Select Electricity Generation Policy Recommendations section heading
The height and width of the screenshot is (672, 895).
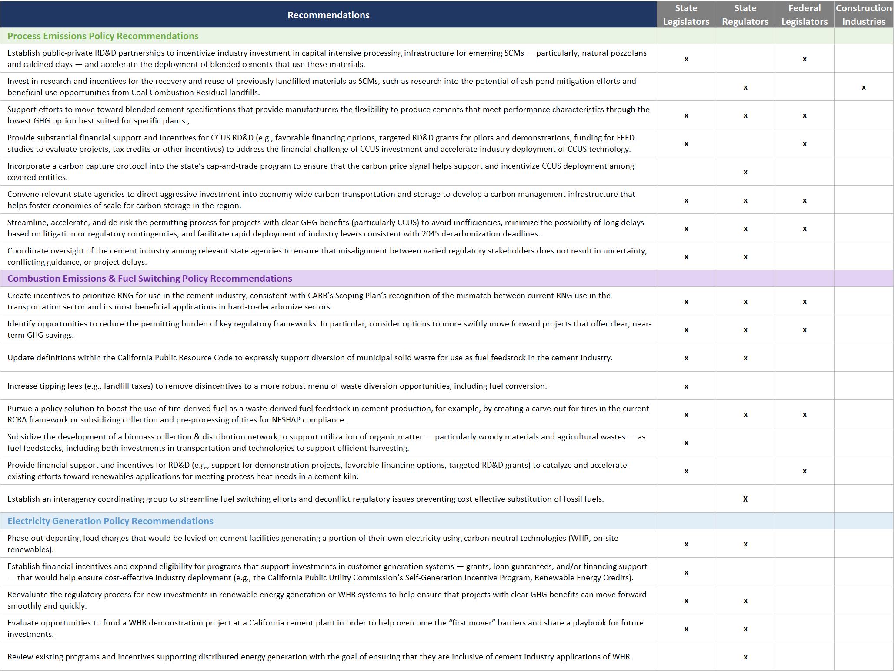110,521
